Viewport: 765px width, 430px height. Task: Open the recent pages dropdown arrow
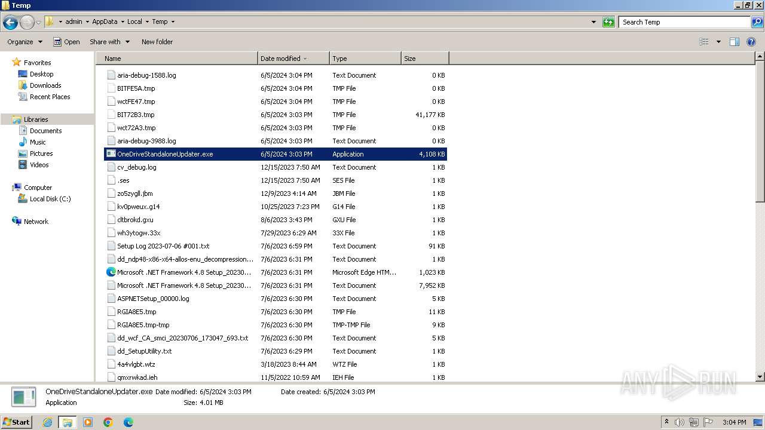point(39,23)
